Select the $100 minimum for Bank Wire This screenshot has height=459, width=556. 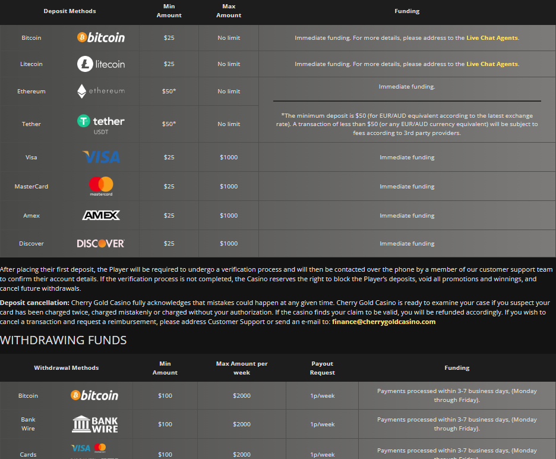[x=165, y=424]
